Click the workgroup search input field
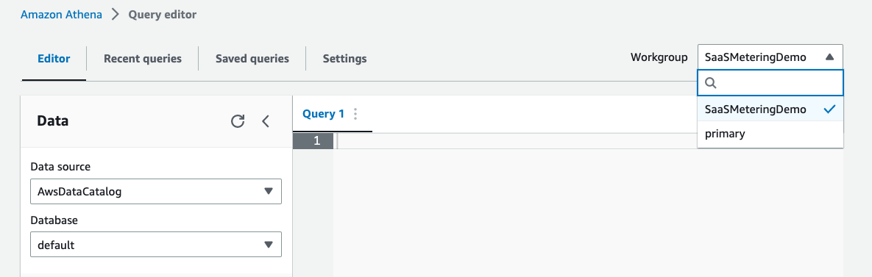 tap(770, 83)
